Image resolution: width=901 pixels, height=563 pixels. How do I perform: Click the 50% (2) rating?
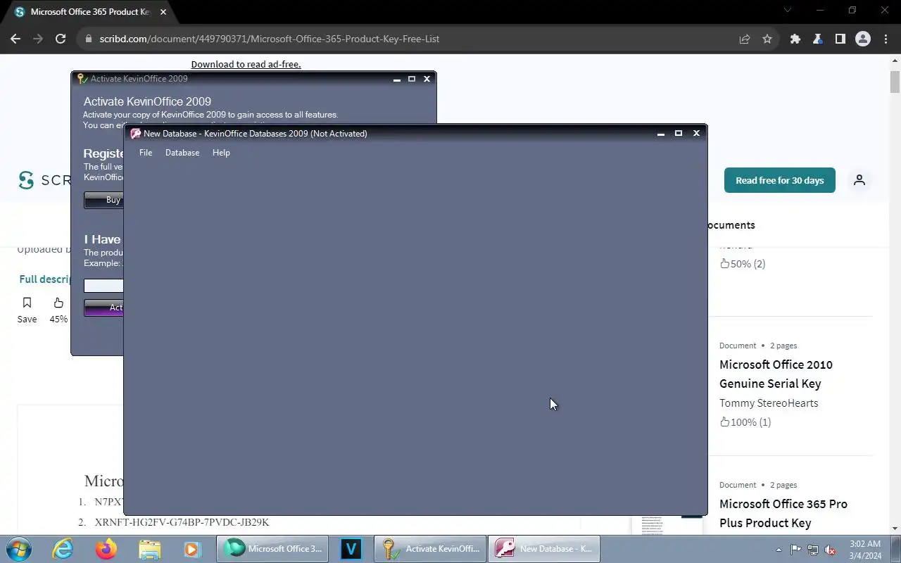coord(742,264)
